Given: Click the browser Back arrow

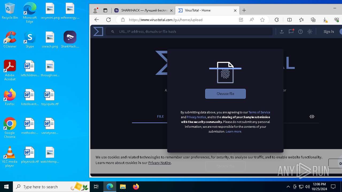Looking at the screenshot, I should tap(97, 20).
